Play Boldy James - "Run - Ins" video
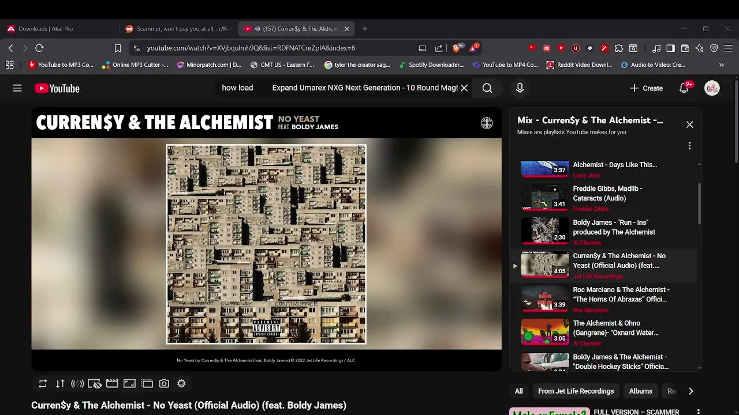 [603, 232]
